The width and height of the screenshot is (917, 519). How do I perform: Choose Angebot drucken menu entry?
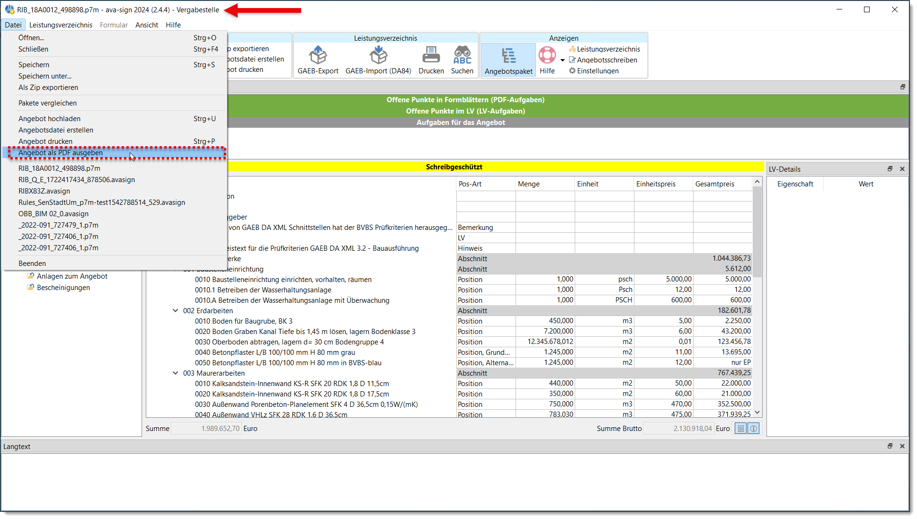(115, 141)
